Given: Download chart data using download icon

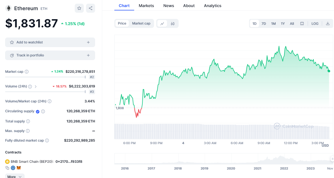Looking at the screenshot, I should coord(328,24).
